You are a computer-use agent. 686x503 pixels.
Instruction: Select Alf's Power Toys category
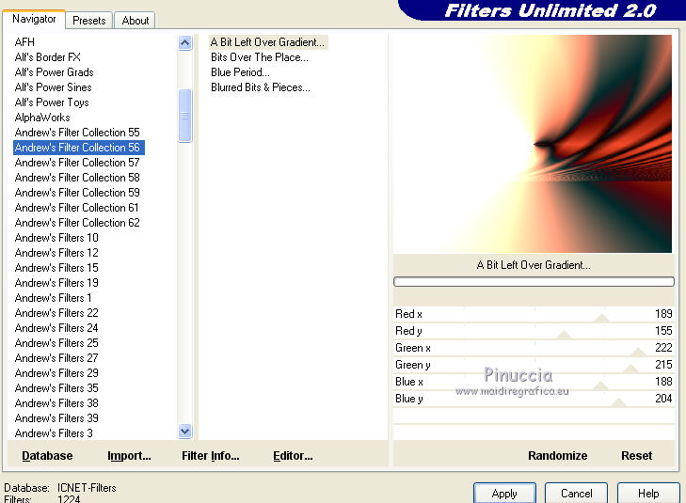coord(52,102)
